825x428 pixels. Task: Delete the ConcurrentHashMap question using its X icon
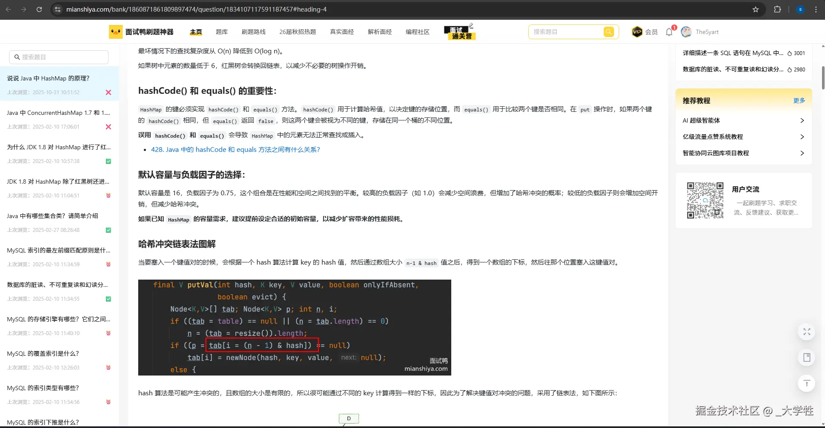pos(108,126)
